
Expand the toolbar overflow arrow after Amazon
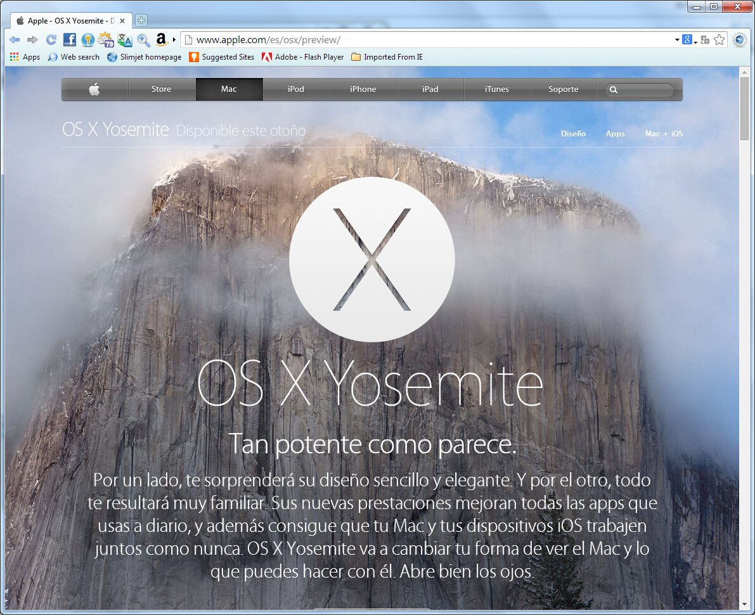(x=174, y=40)
